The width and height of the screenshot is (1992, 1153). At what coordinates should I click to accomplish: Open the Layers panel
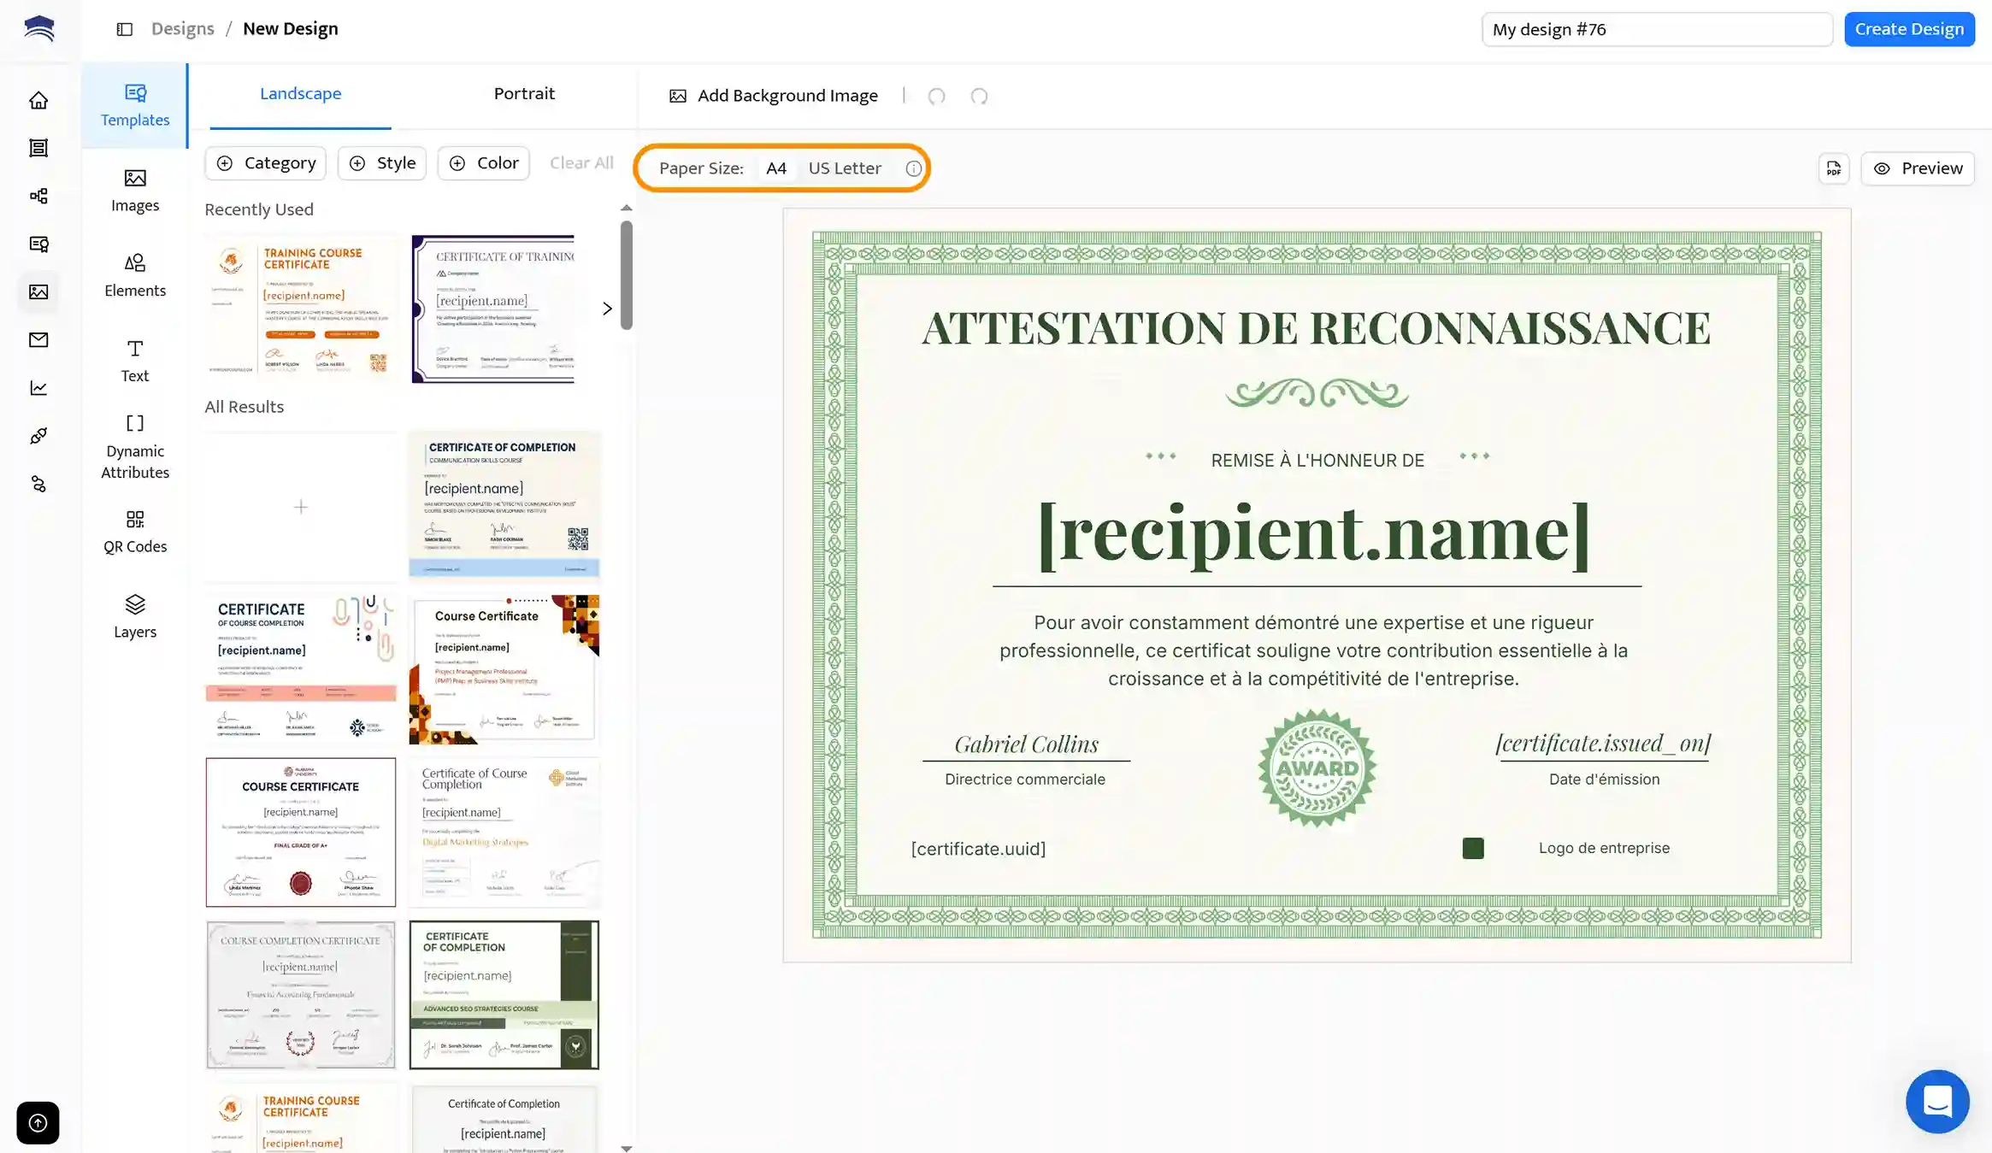point(135,616)
